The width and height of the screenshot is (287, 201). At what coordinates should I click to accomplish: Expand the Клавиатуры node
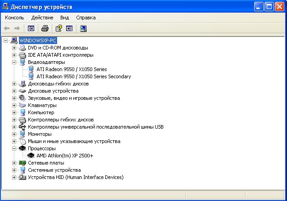point(14,105)
